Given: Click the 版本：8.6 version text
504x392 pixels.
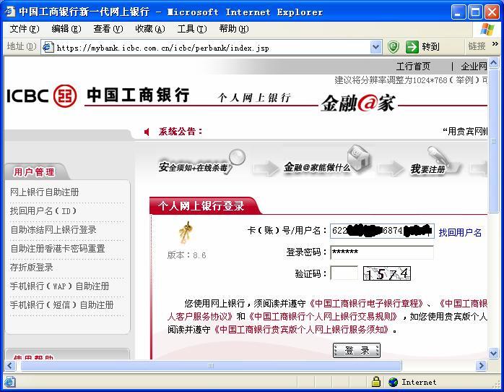Looking at the screenshot, I should (x=186, y=255).
